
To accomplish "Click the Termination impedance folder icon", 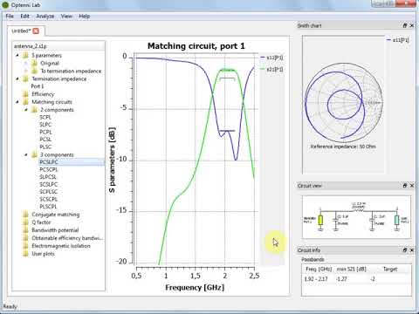I will point(25,78).
